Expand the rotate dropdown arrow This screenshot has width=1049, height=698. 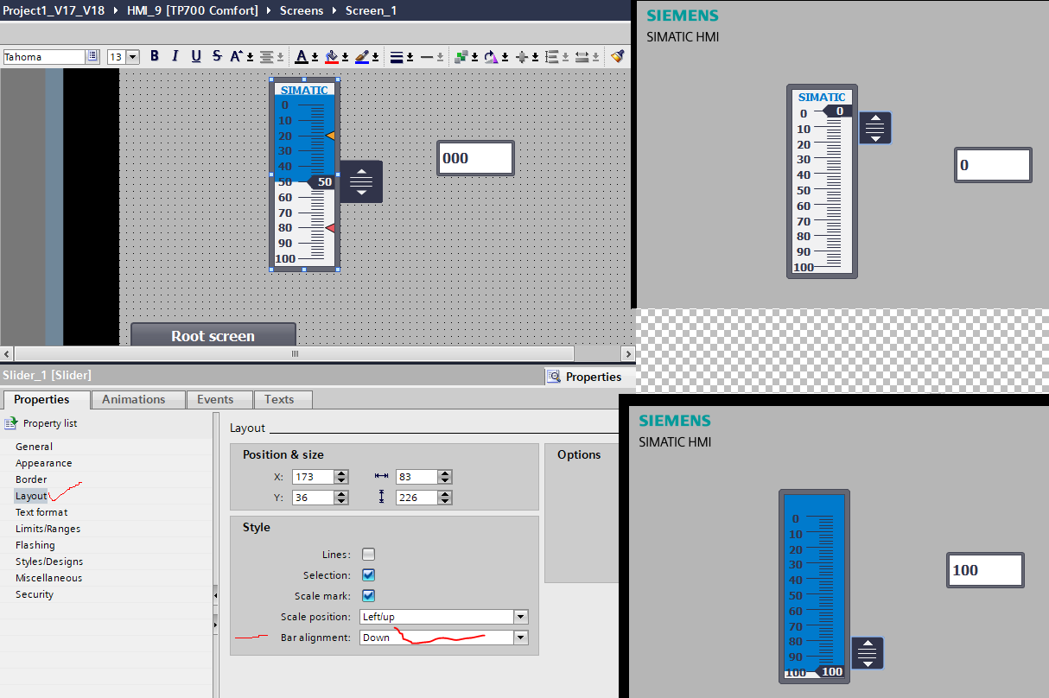point(505,57)
